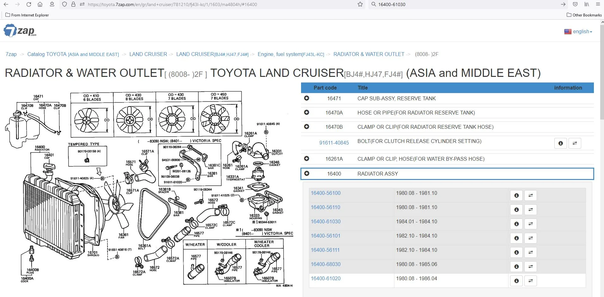Image resolution: width=604 pixels, height=297 pixels.
Task: Show info for 16400-56100
Action: 516,195
